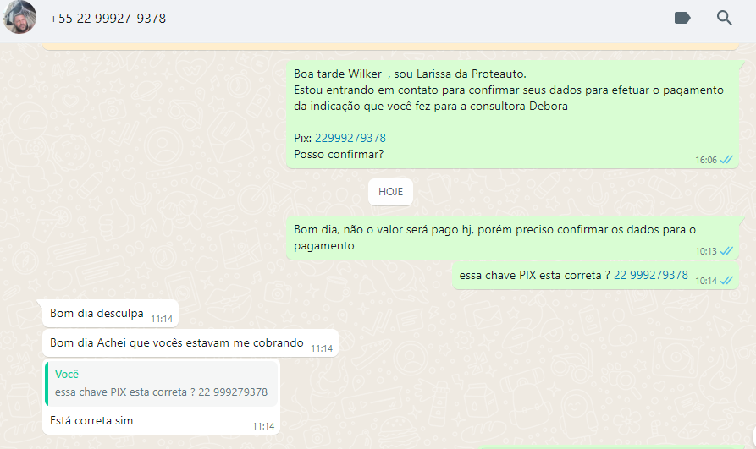Click the quoted 'Você' reply preview
756x449 pixels.
(x=162, y=384)
